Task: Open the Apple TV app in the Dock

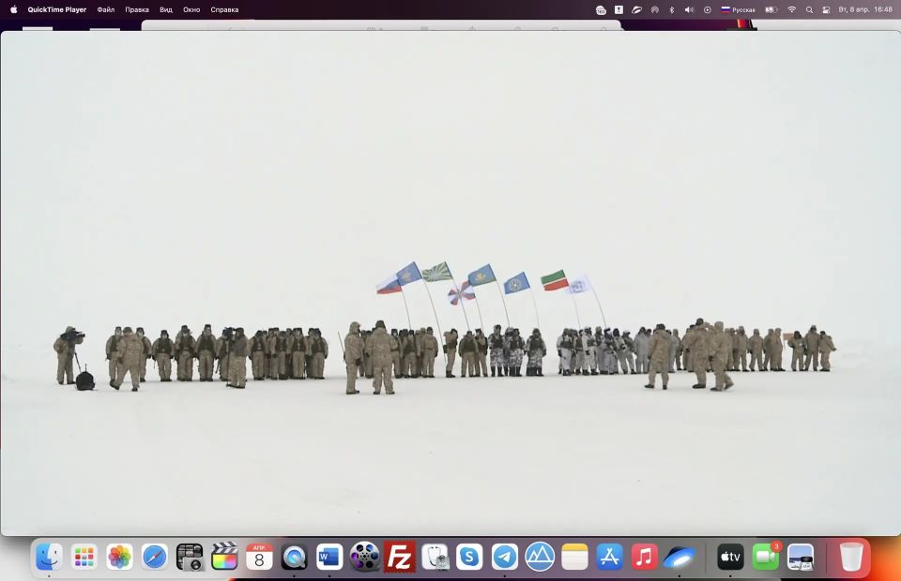Action: (x=731, y=557)
